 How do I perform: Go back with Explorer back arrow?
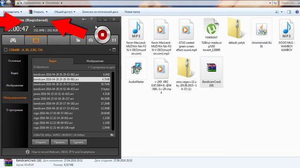(2, 3)
